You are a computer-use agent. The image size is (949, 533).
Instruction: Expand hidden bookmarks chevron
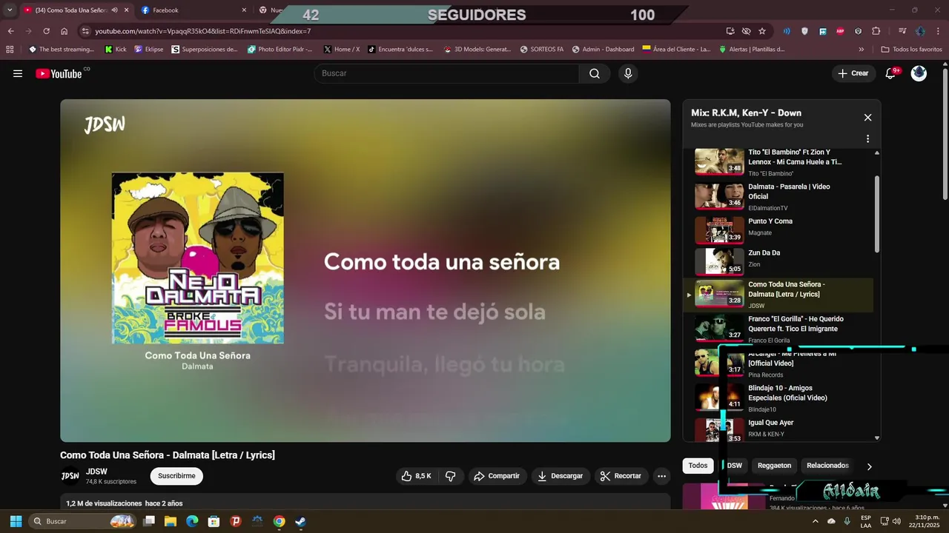coord(861,50)
